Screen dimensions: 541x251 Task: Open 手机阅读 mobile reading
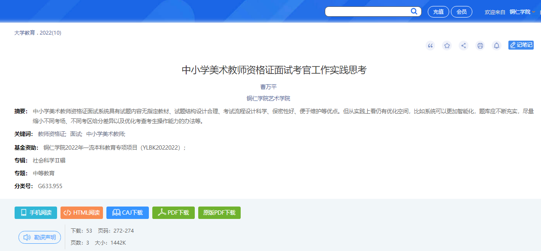coord(36,213)
